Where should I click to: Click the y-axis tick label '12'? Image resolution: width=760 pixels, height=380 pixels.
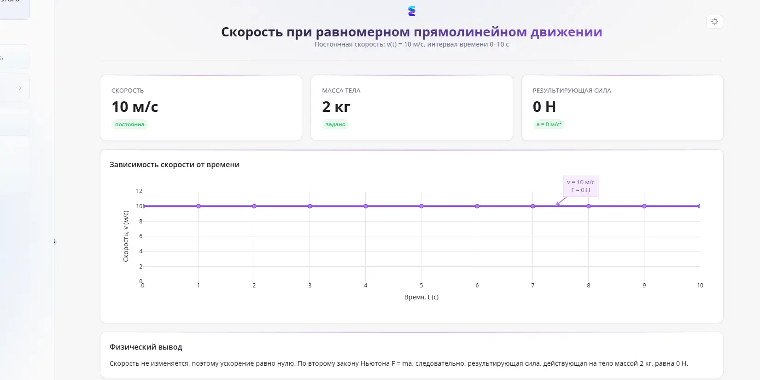139,191
